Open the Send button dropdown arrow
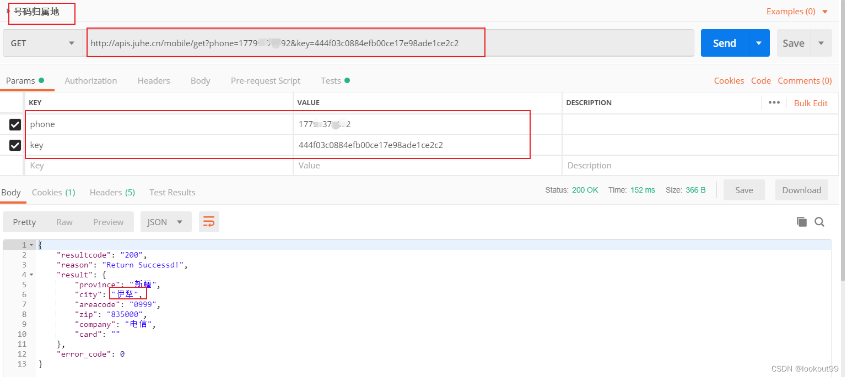 (759, 43)
